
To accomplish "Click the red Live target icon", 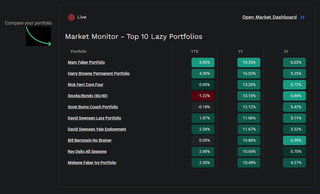I will click(x=71, y=17).
